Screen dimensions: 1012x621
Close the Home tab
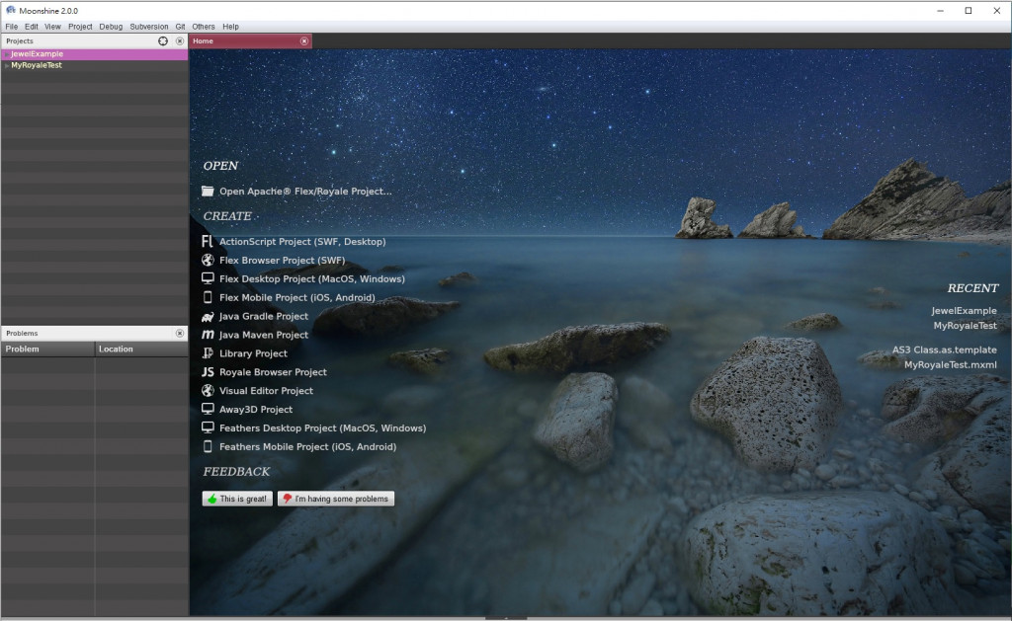(x=304, y=40)
